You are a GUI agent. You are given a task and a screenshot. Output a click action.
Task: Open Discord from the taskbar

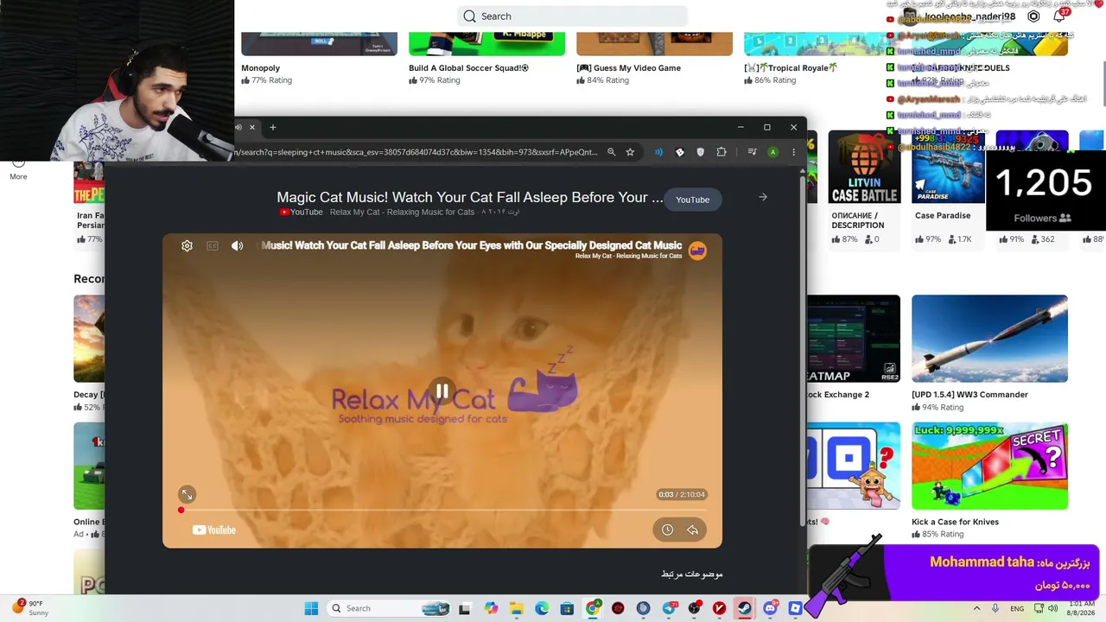(x=770, y=608)
